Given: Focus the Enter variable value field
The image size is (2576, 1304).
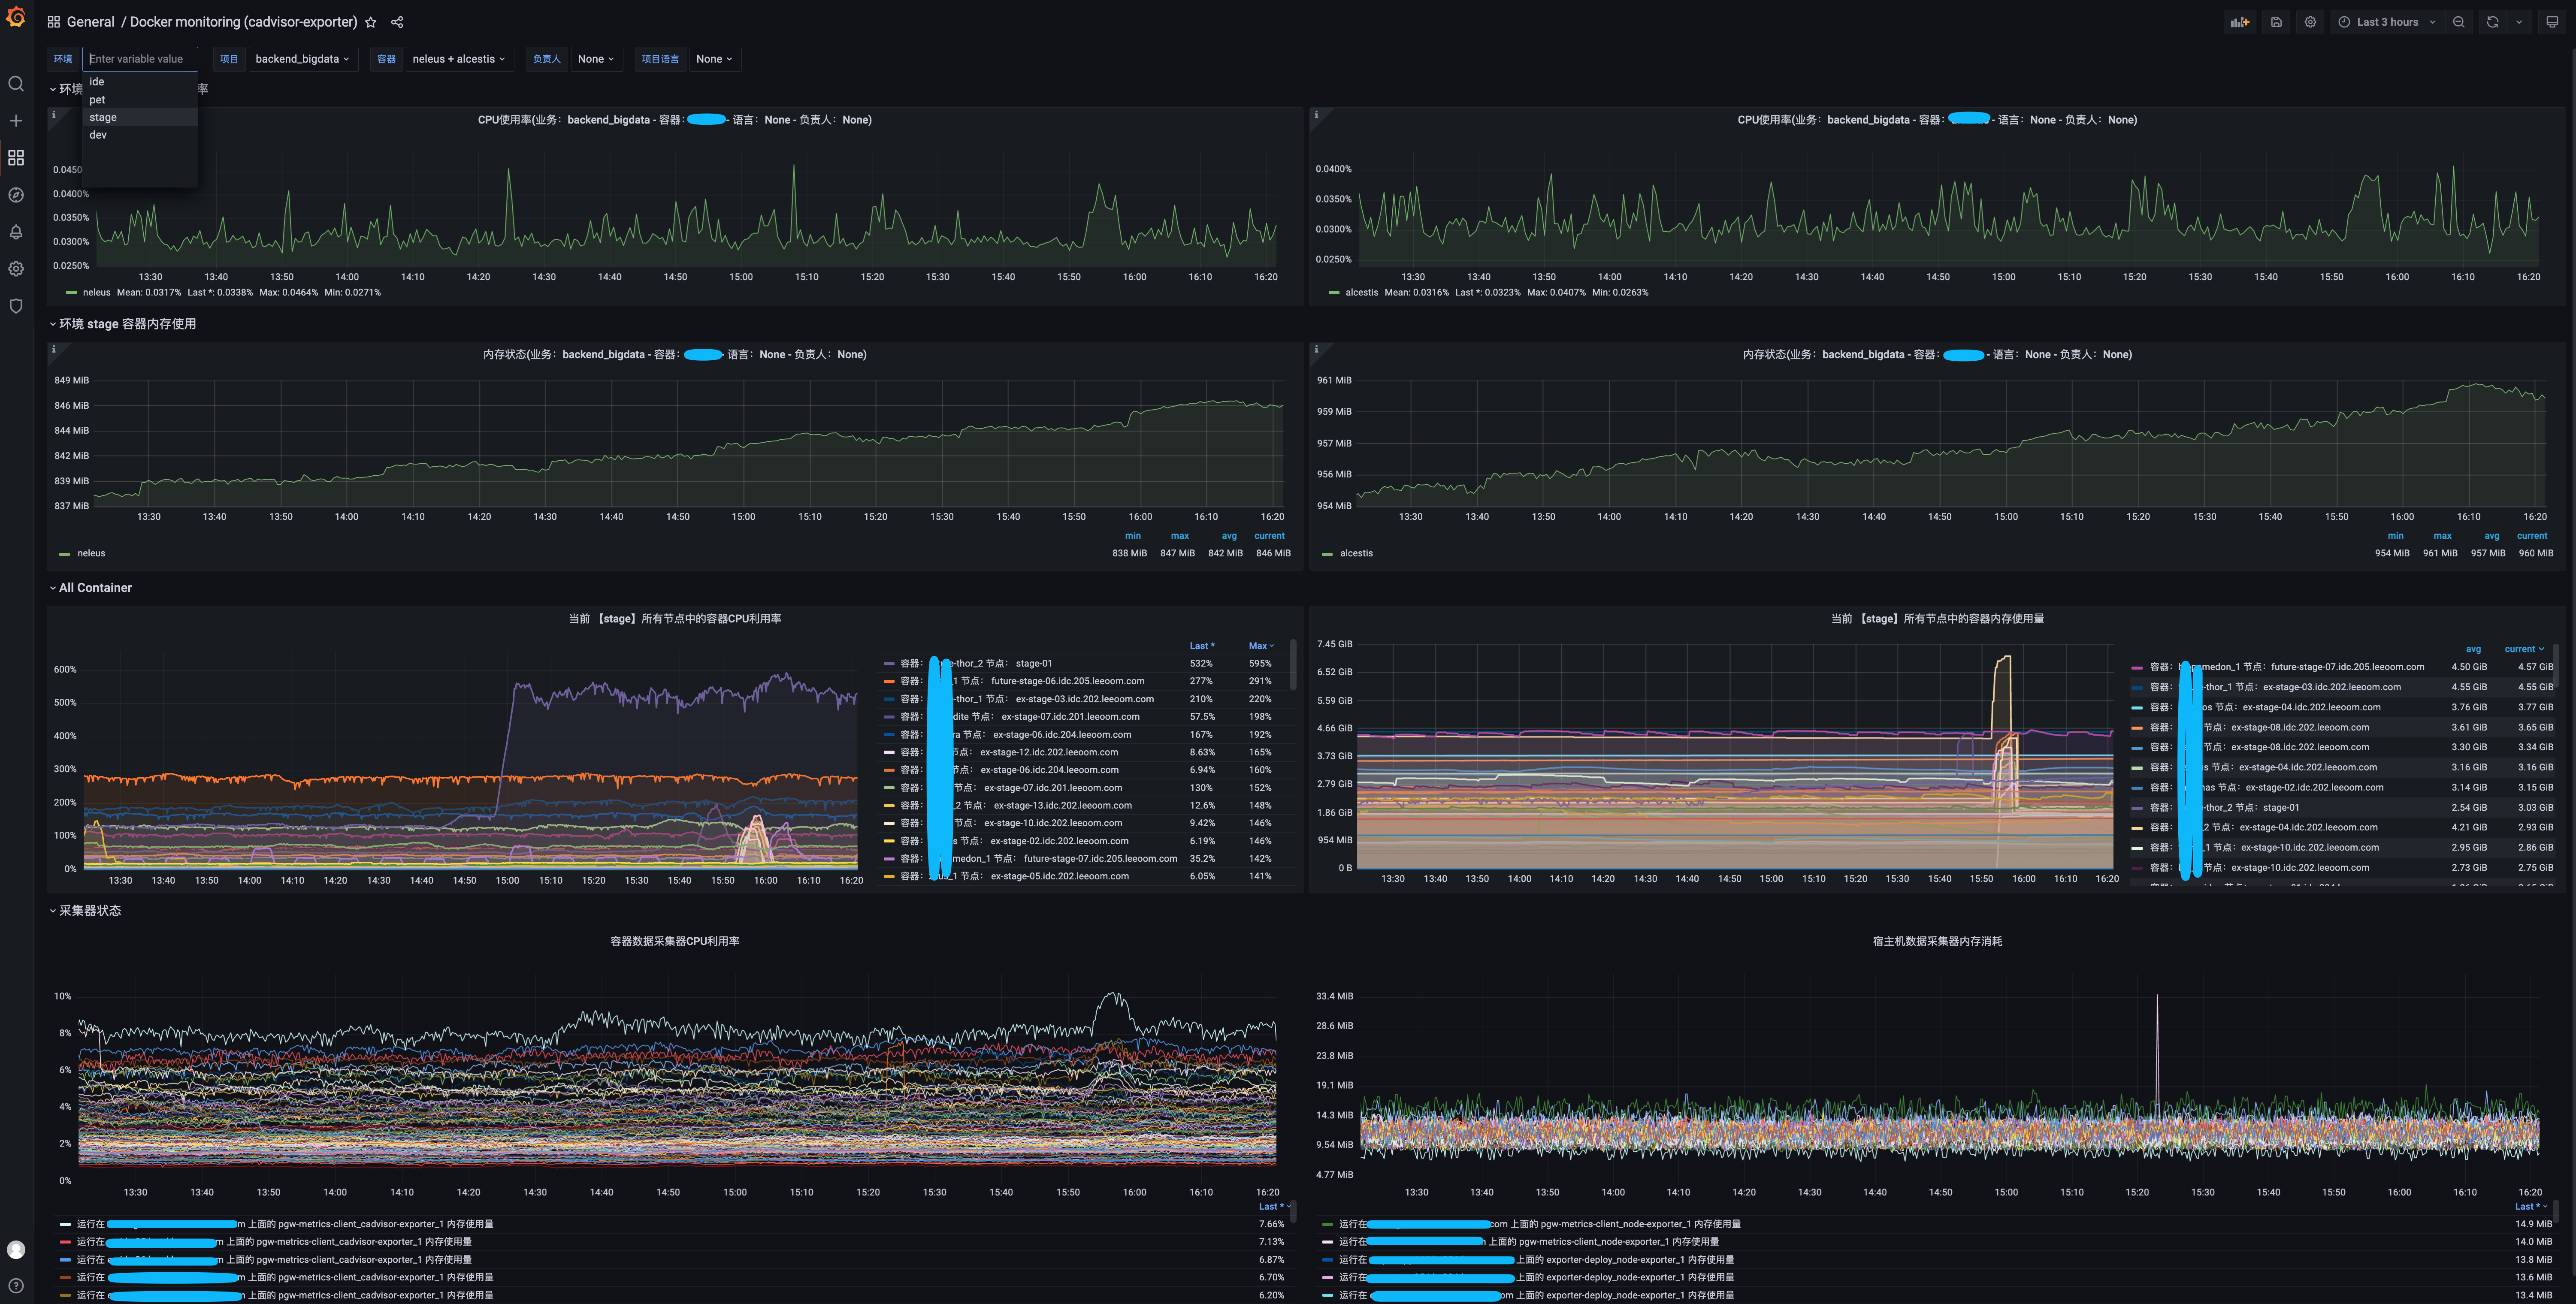Looking at the screenshot, I should coord(140,59).
